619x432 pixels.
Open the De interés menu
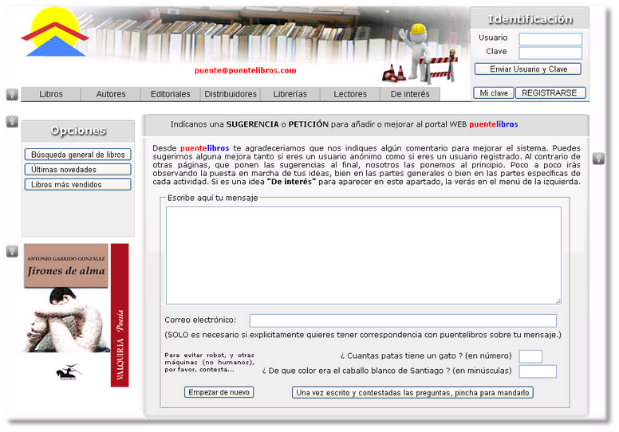click(410, 94)
